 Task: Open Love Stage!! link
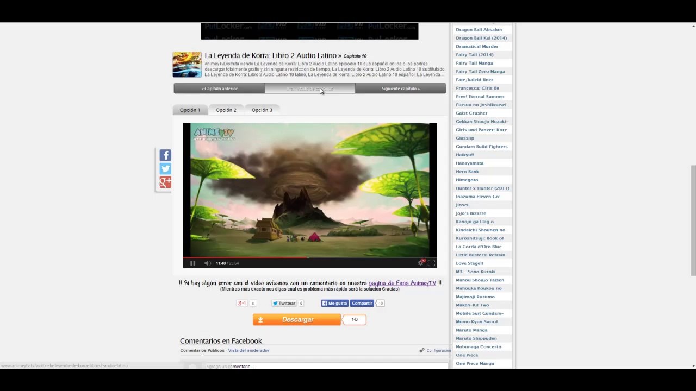click(469, 263)
